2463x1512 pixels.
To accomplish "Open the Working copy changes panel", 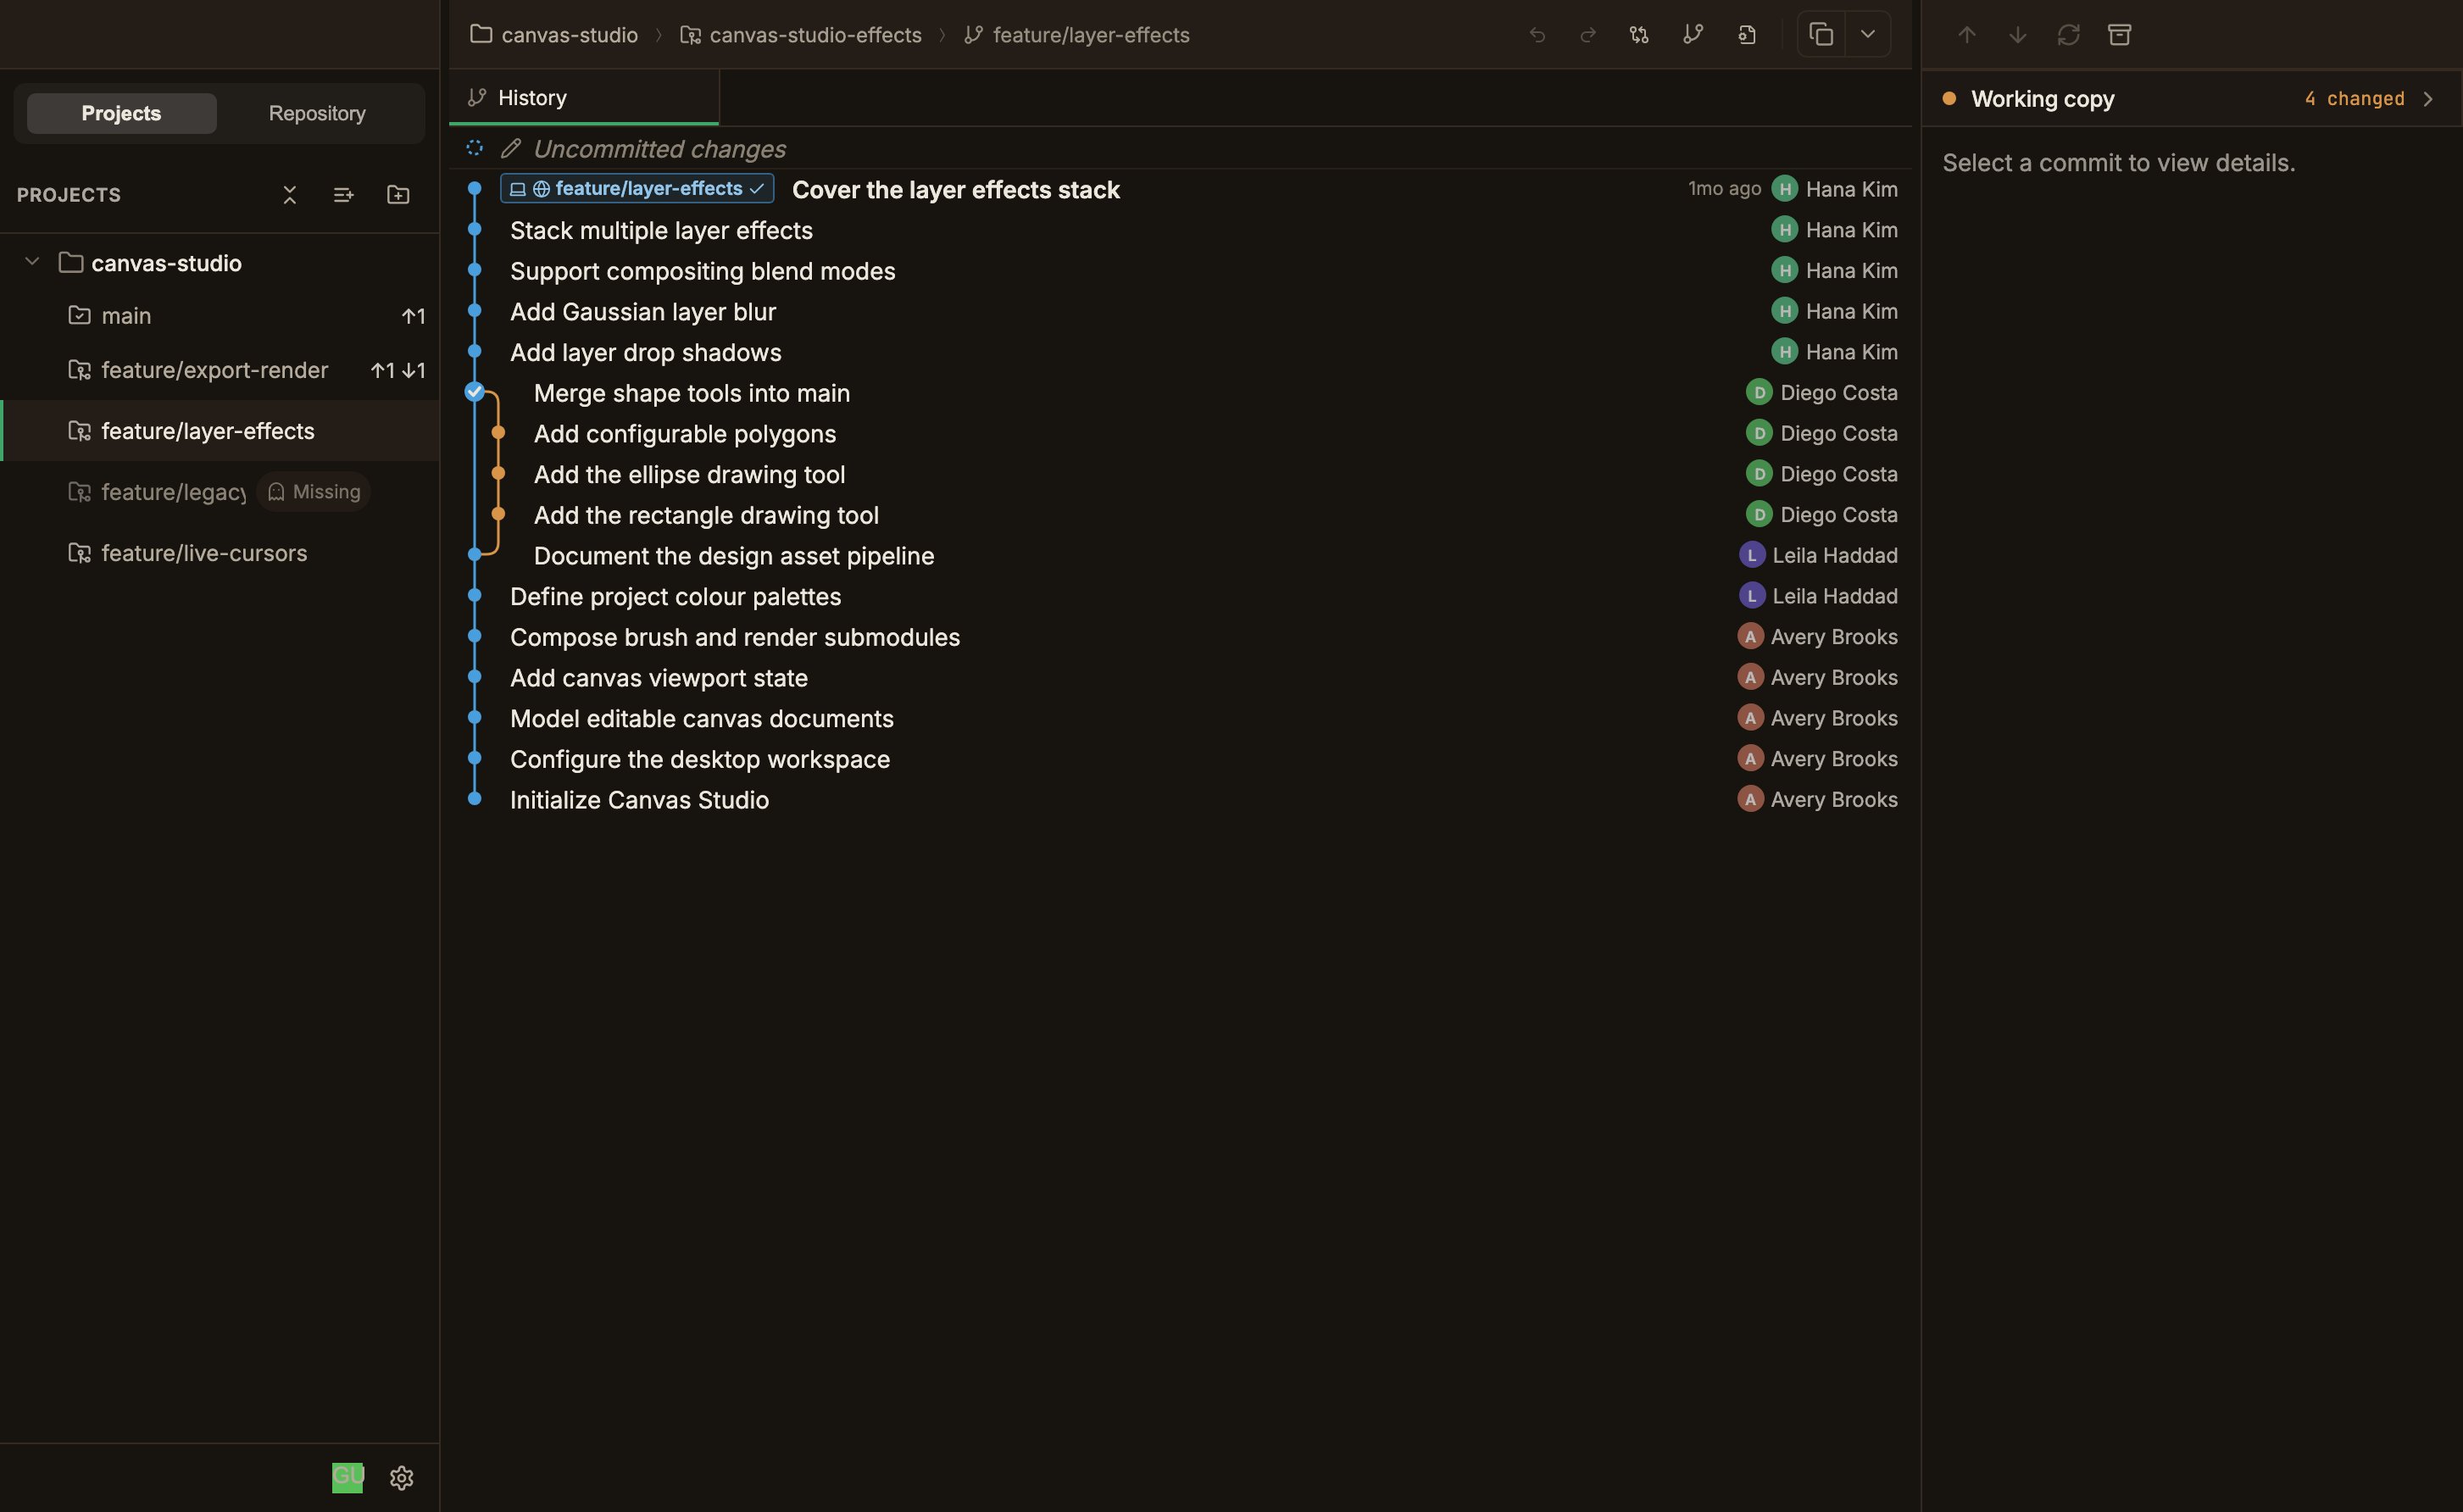I will [2191, 98].
